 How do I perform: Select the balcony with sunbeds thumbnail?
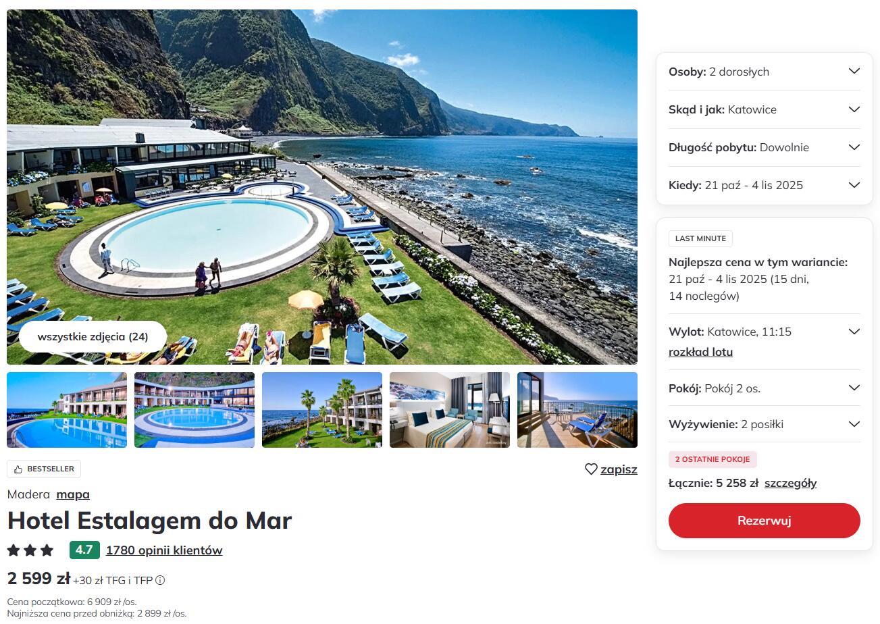577,410
